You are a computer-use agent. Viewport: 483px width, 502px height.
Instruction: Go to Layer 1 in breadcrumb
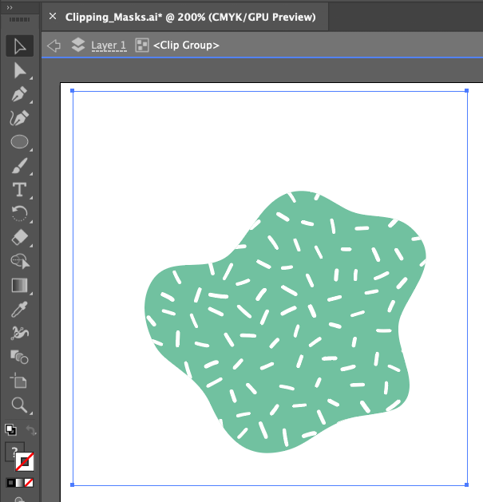click(109, 45)
